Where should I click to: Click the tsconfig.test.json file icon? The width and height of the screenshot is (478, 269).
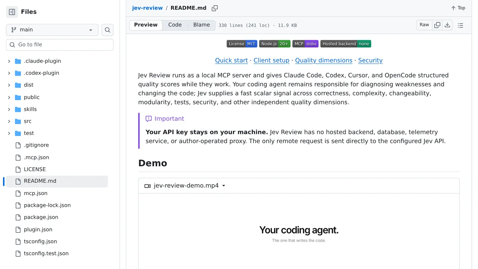(18, 253)
